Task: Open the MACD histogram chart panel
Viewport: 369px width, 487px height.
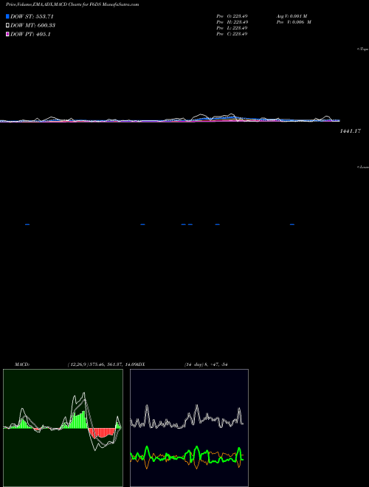Action: tap(63, 428)
